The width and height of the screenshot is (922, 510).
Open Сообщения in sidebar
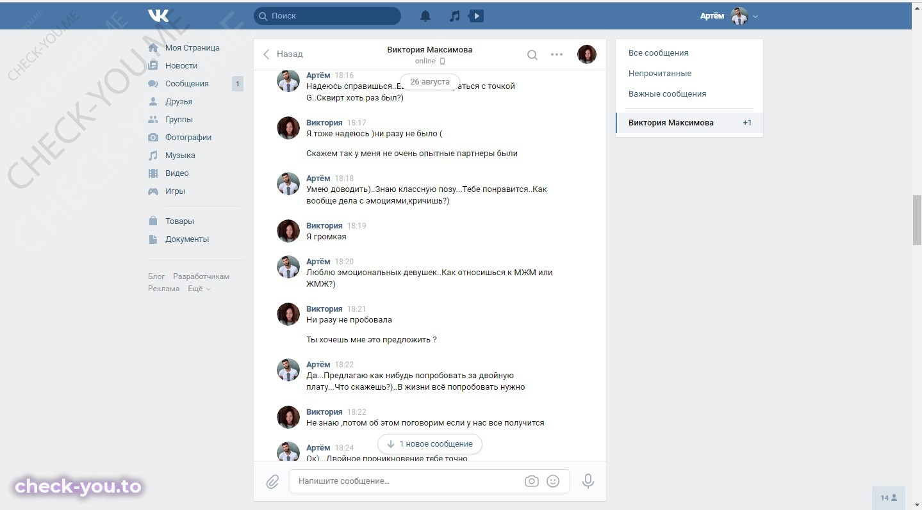pyautogui.click(x=187, y=84)
